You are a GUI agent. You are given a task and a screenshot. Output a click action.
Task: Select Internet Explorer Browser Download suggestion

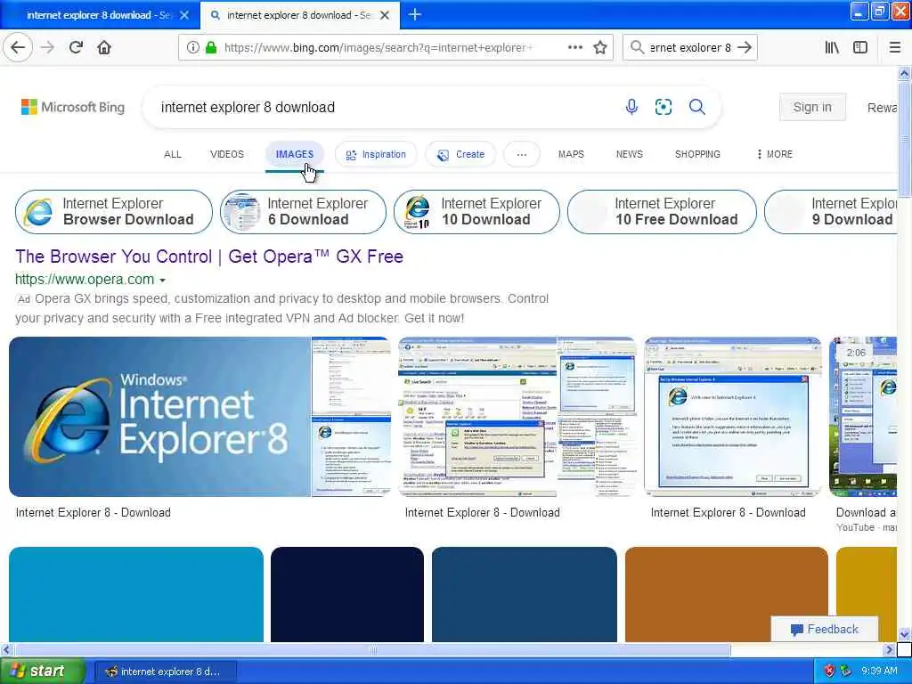click(x=114, y=212)
